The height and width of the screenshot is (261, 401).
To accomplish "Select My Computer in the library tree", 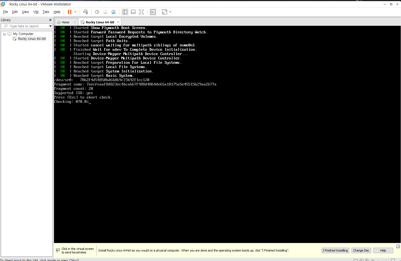I will tap(23, 34).
